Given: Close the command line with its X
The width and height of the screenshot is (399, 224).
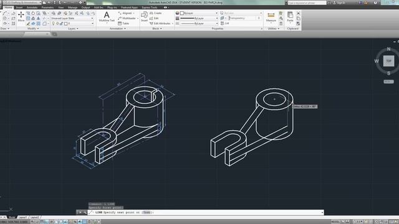Looking at the screenshot, I should pos(80,212).
